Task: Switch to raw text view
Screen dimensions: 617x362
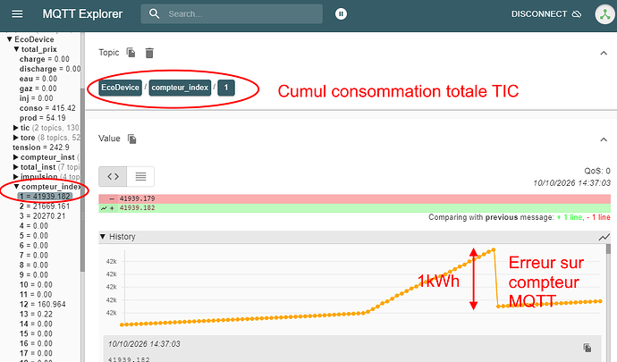Action: pos(140,176)
